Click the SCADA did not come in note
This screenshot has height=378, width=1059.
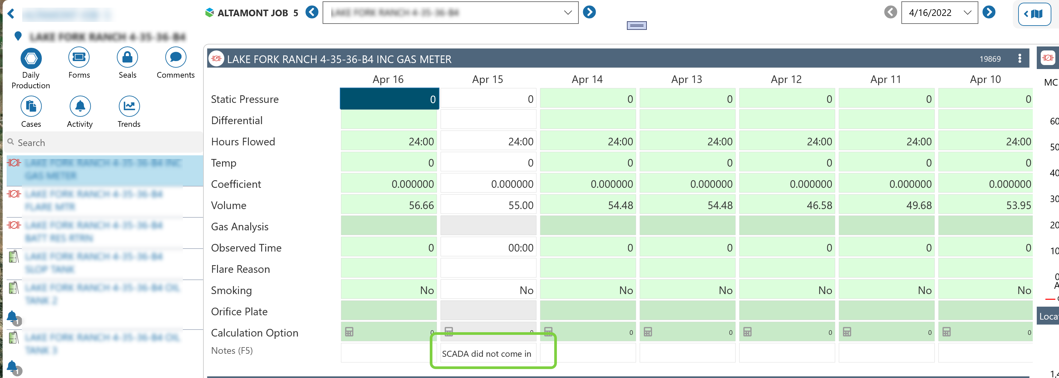tap(487, 354)
